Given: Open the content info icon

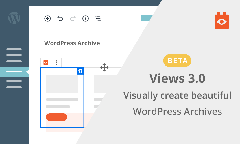Looking at the screenshot, I should click(x=85, y=19).
